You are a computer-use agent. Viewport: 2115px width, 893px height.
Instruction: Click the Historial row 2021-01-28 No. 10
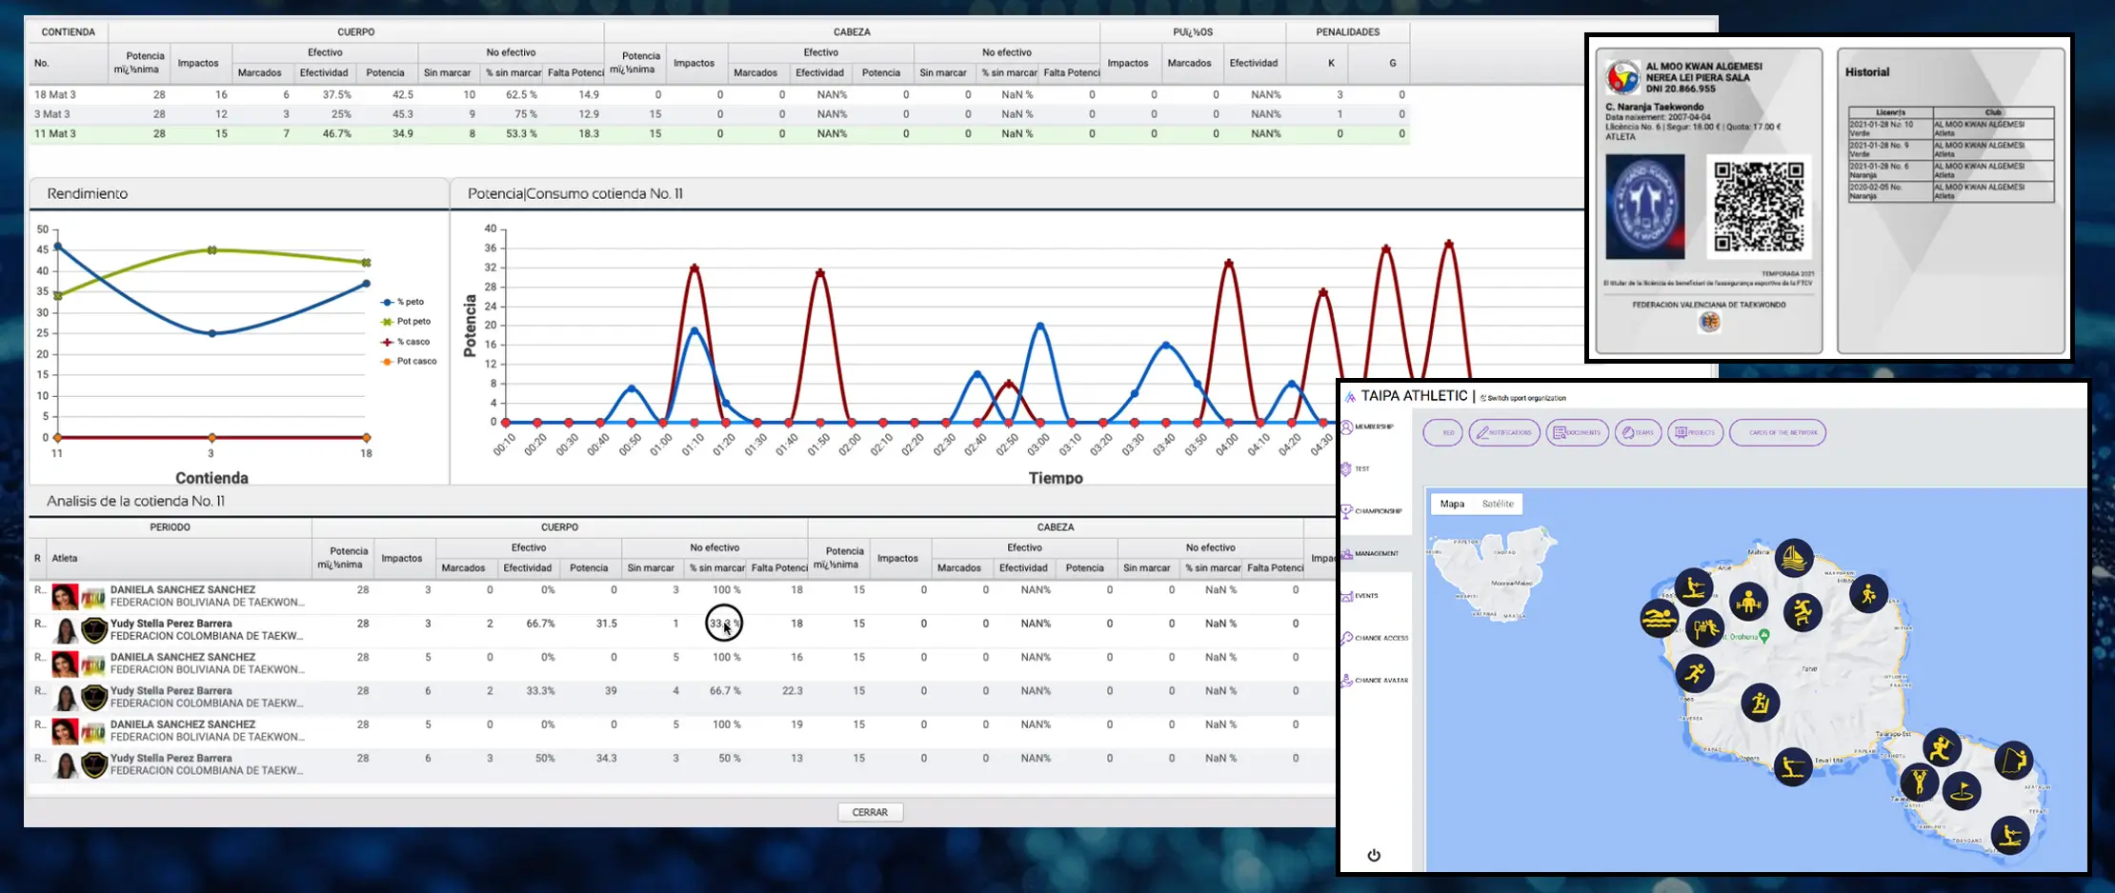[1951, 129]
